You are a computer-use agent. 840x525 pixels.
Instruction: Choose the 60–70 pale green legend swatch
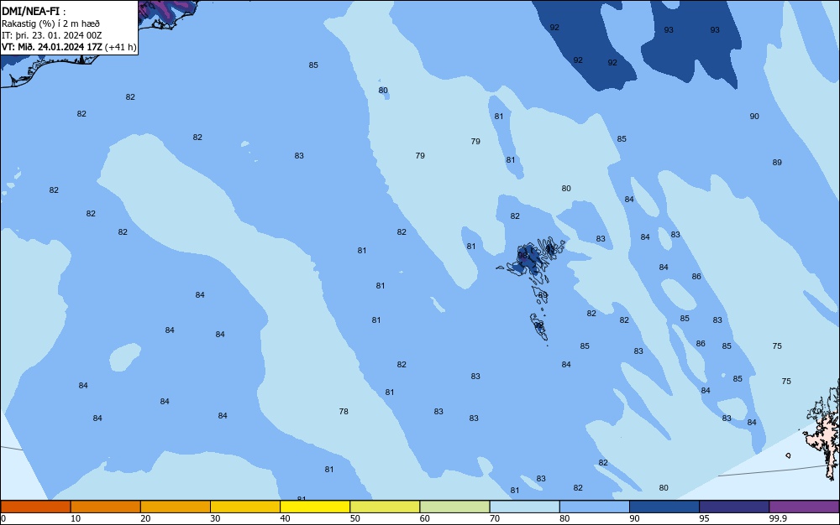[x=454, y=507]
